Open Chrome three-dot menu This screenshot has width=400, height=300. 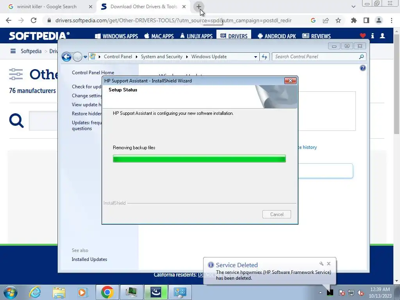point(391,20)
